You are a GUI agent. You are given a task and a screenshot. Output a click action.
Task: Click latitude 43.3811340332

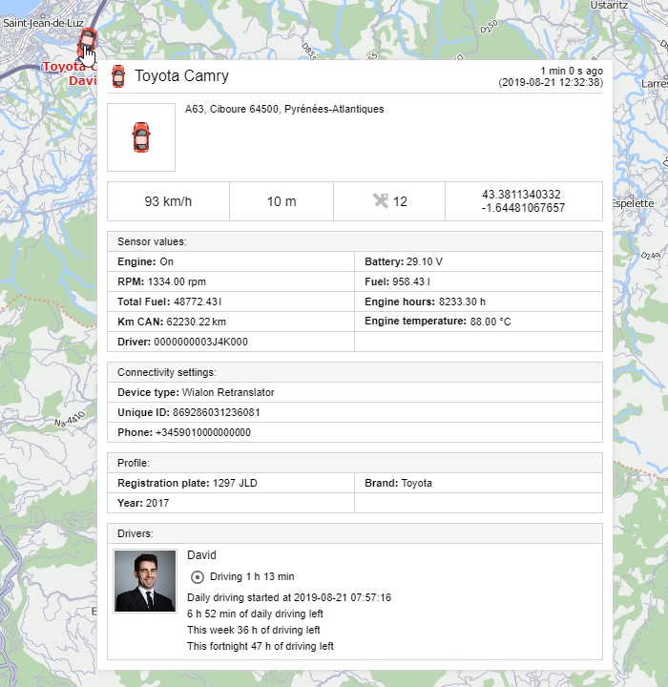click(x=521, y=195)
